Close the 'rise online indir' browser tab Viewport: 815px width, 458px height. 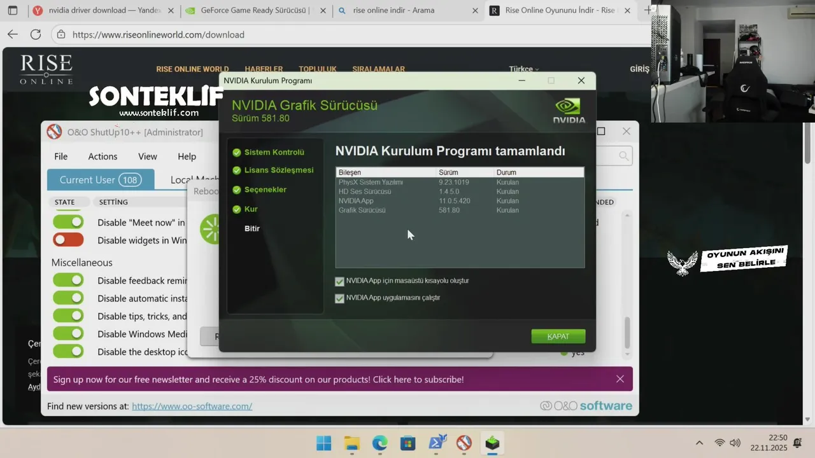tap(475, 11)
